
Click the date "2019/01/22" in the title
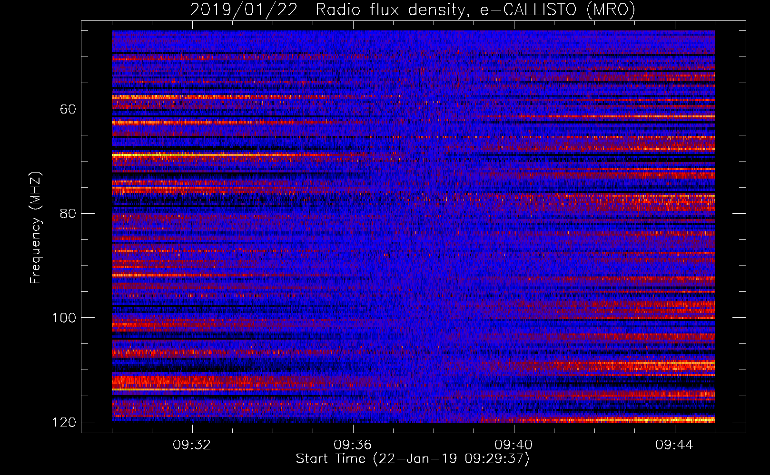244,9
